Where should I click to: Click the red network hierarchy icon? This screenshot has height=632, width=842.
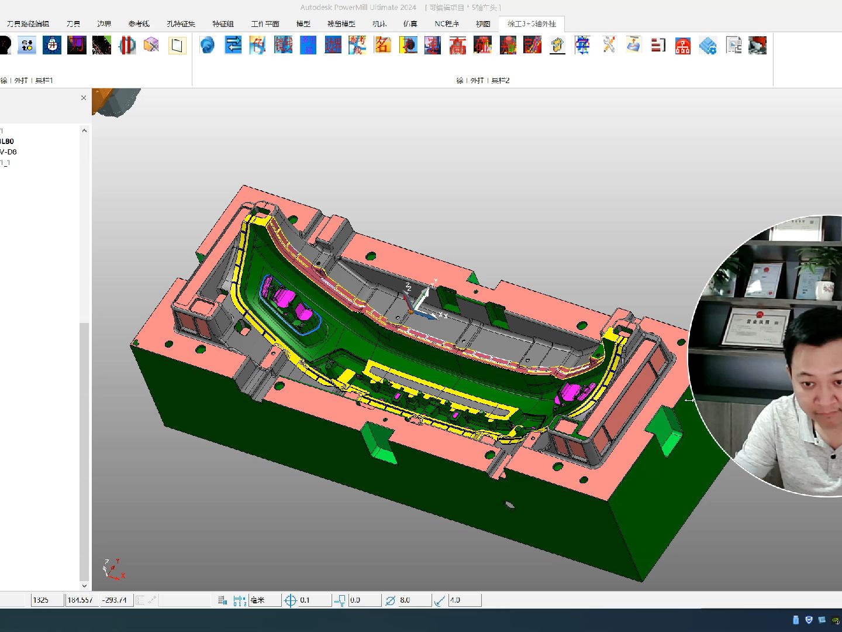pyautogui.click(x=682, y=45)
